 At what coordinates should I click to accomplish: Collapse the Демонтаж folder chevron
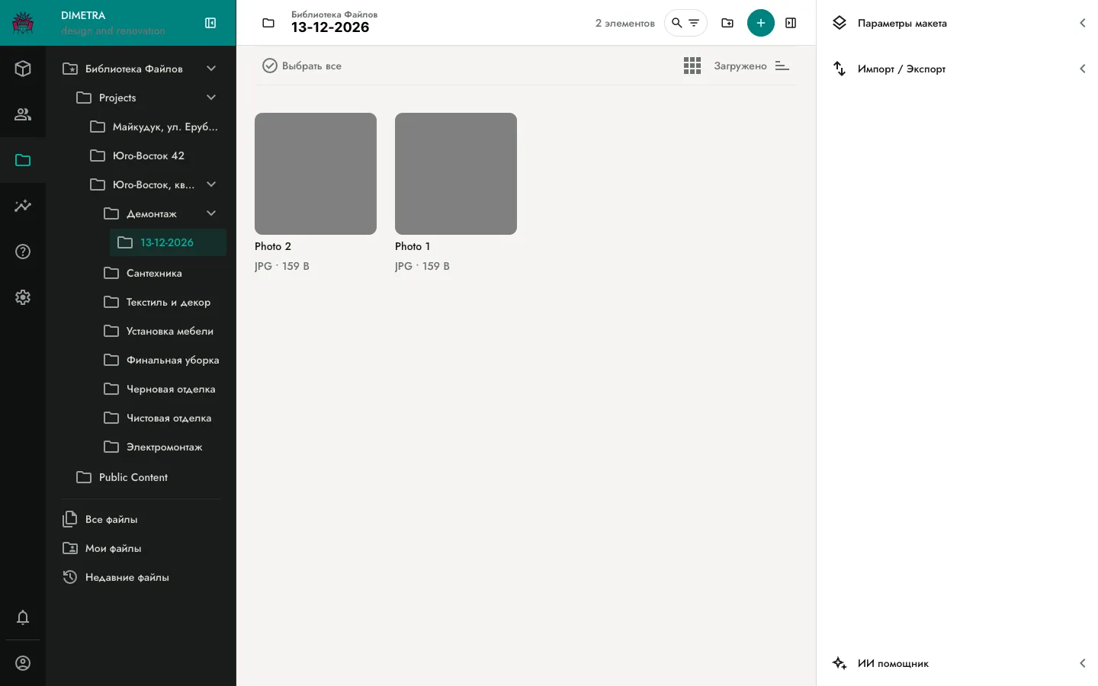(211, 213)
